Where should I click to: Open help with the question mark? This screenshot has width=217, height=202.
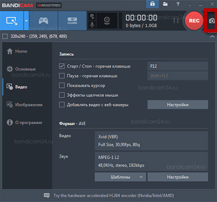tap(178, 4)
